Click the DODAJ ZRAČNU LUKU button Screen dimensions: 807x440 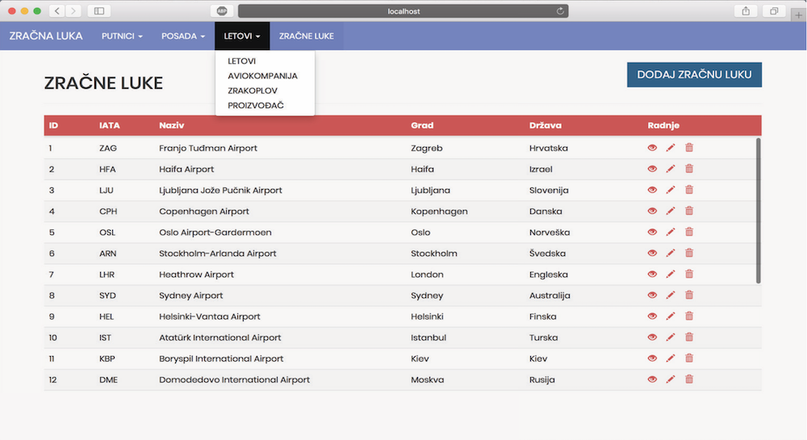[x=694, y=74]
